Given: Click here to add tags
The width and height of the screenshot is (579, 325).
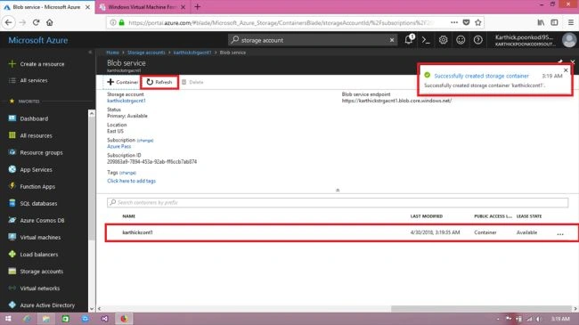Looking at the screenshot, I should (x=132, y=181).
